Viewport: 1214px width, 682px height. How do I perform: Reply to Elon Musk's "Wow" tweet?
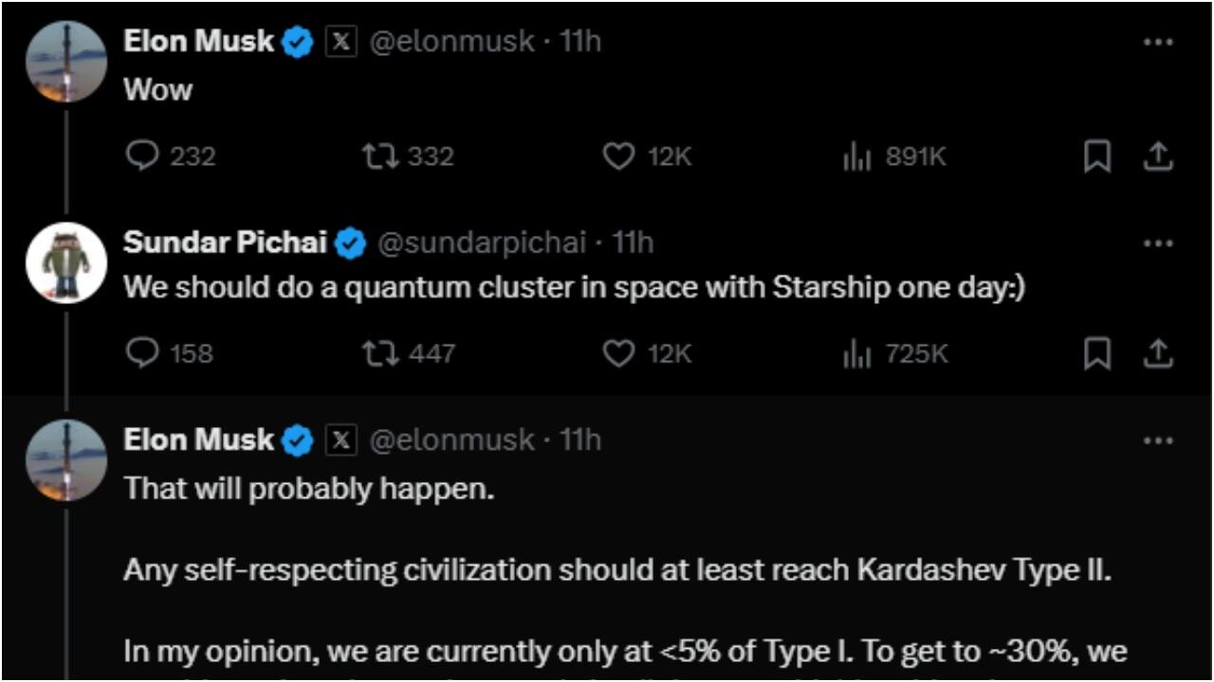[x=142, y=155]
